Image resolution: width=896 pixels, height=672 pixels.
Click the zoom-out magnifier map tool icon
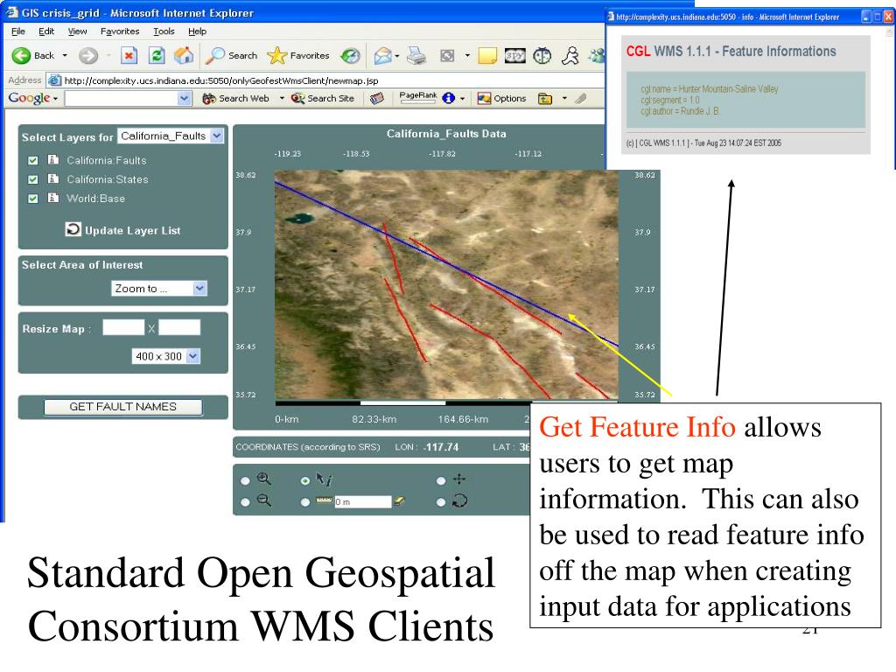[263, 500]
